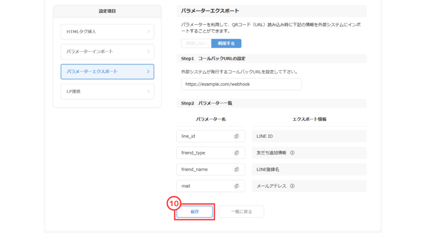
Task: Click the 一覧に戻る button
Action: click(241, 212)
